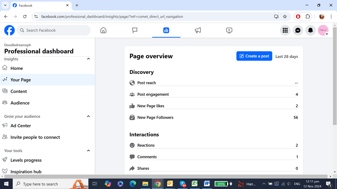The width and height of the screenshot is (337, 189).
Task: Open Levels progress tool
Action: pyautogui.click(x=47, y=160)
